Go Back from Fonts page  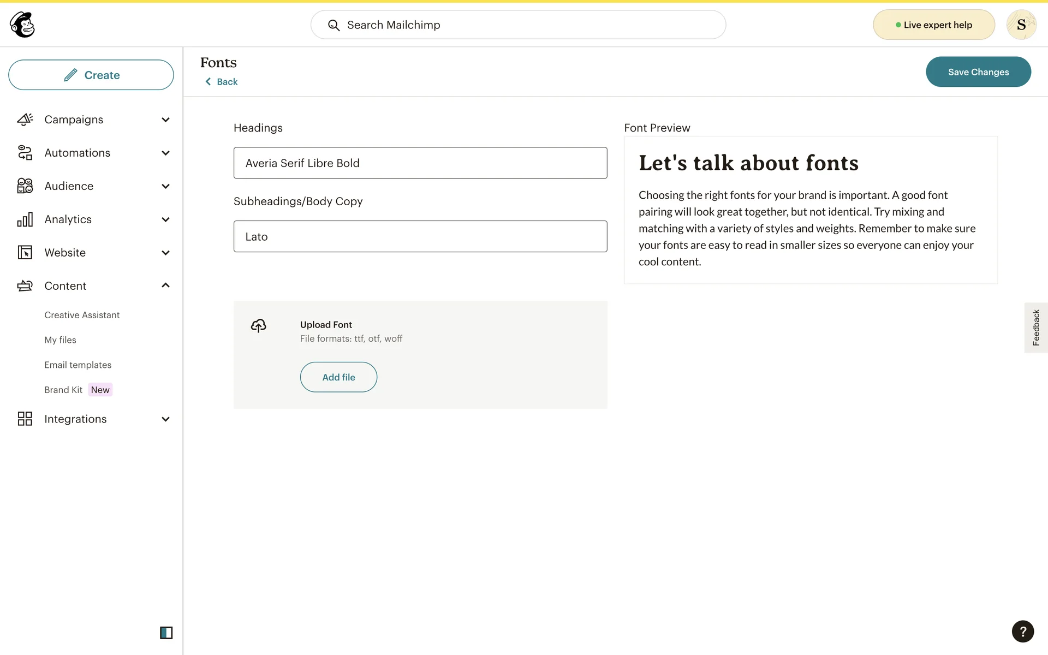(x=222, y=82)
